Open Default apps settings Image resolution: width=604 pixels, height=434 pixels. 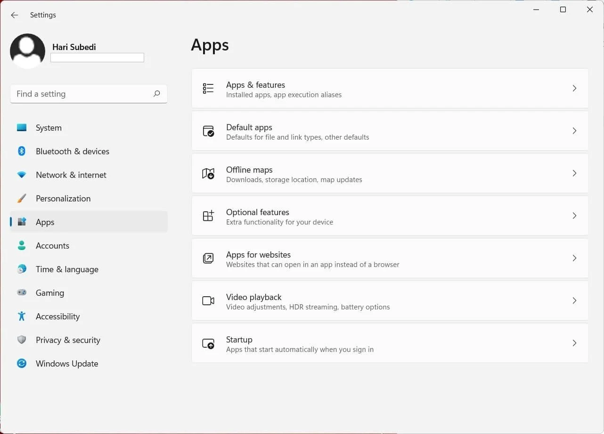coord(330,131)
